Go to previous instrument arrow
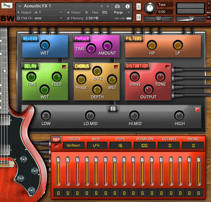Image resolution: width=211 pixels, height=202 pixels. click(x=102, y=6)
